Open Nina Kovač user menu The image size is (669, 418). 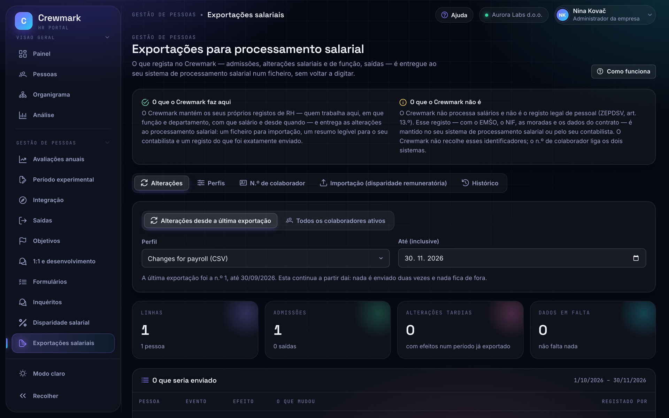pyautogui.click(x=605, y=15)
